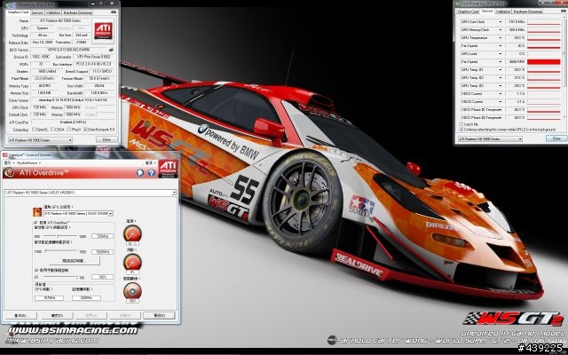The height and width of the screenshot is (355, 568).
Task: Click the ATI Radeon logo in GPU-Z
Action: click(103, 31)
